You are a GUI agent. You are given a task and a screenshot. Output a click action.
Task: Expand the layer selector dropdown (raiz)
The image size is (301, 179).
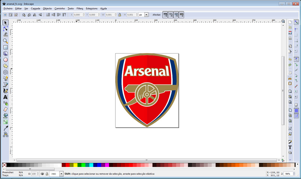pos(61,174)
